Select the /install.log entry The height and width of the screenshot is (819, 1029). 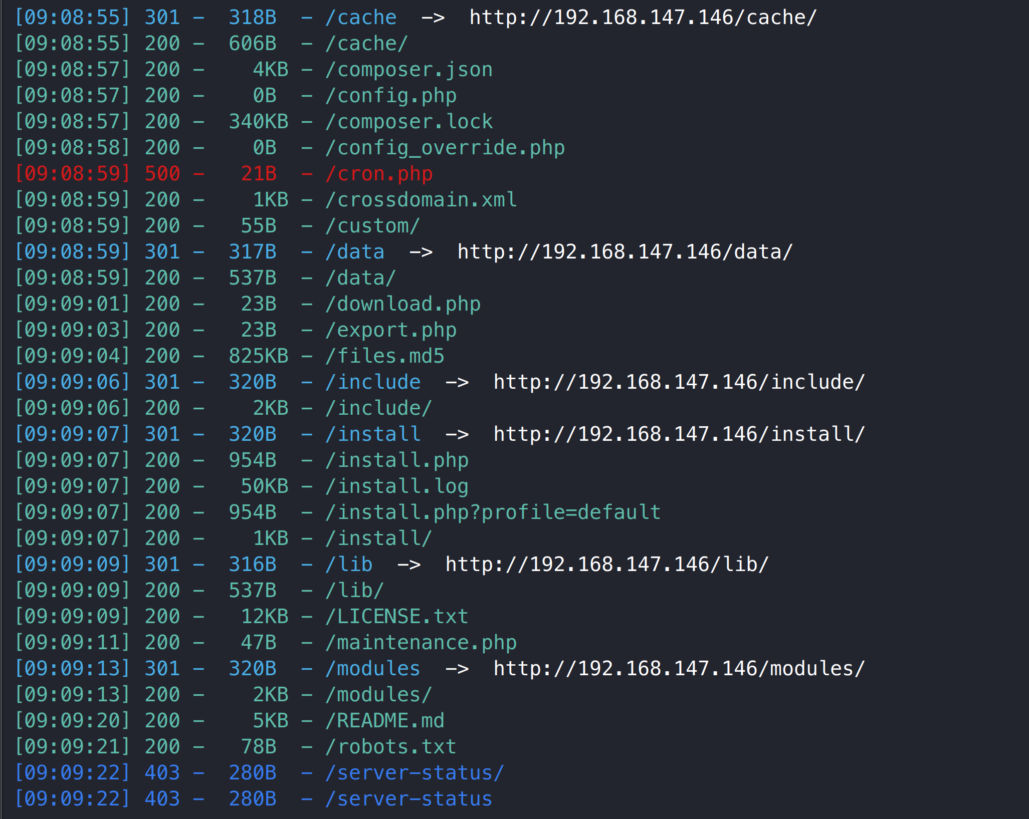click(x=397, y=486)
